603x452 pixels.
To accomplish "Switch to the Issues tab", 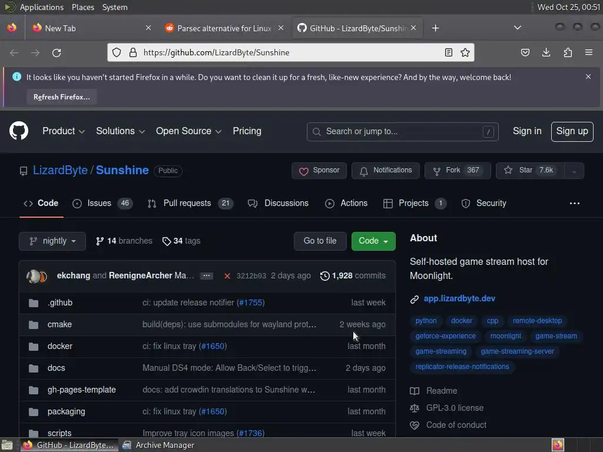I will (102, 203).
